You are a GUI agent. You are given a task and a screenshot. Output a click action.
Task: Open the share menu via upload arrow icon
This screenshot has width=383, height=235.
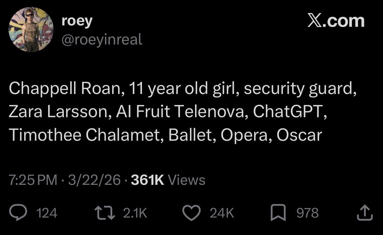click(364, 213)
